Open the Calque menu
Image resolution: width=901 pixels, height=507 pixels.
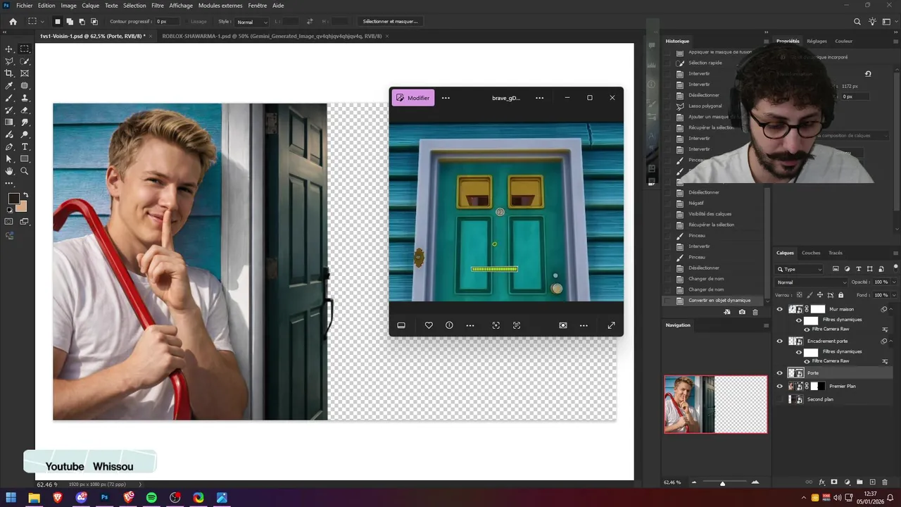click(x=91, y=6)
